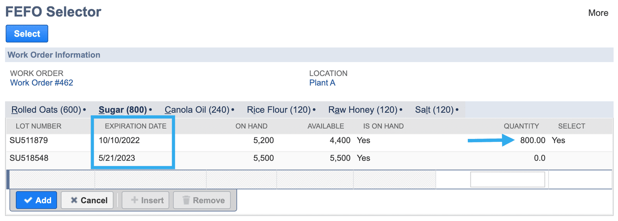
Task: Switch to the Raw Honey (120) tab
Action: 363,110
